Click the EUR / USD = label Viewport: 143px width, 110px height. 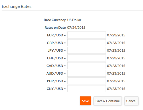click(56, 35)
